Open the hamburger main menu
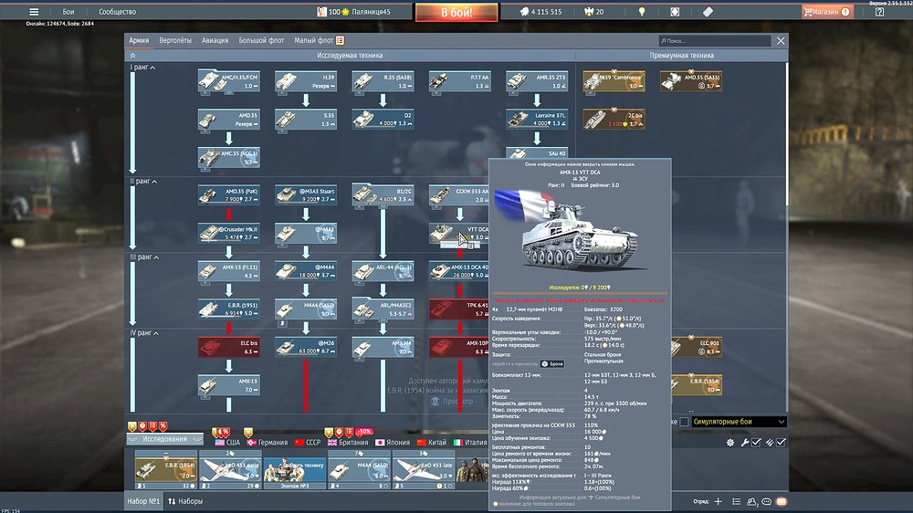The image size is (913, 513). [34, 12]
